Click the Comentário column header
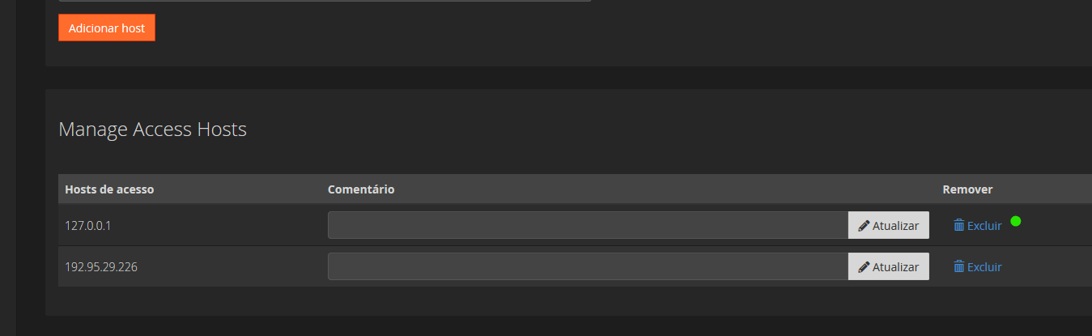 pyautogui.click(x=361, y=189)
